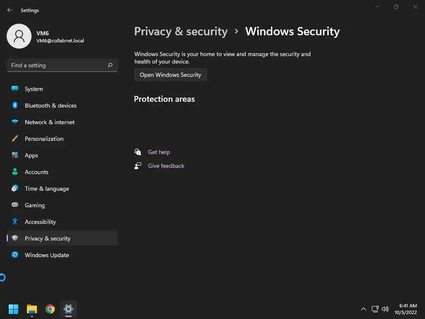Open Network & internet settings
This screenshot has width=425, height=319.
49,122
